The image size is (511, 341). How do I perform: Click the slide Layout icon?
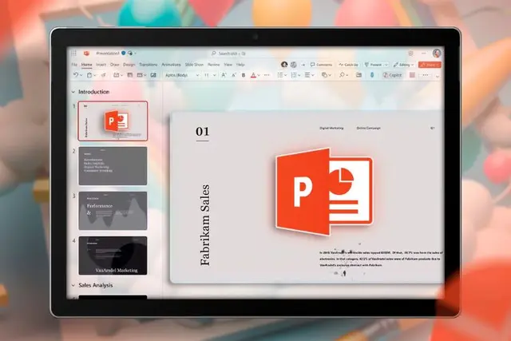[130, 75]
